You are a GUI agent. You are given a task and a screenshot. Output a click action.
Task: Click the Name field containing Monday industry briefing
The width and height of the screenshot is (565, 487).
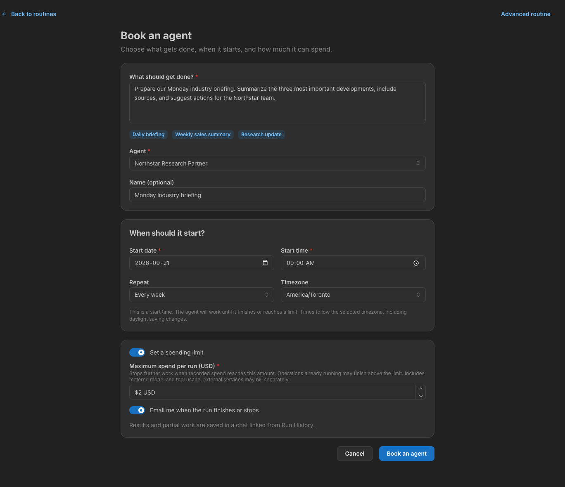coord(278,195)
